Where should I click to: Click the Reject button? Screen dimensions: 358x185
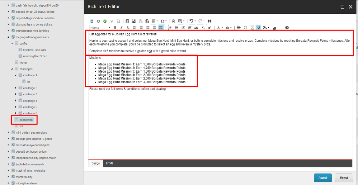(x=344, y=178)
